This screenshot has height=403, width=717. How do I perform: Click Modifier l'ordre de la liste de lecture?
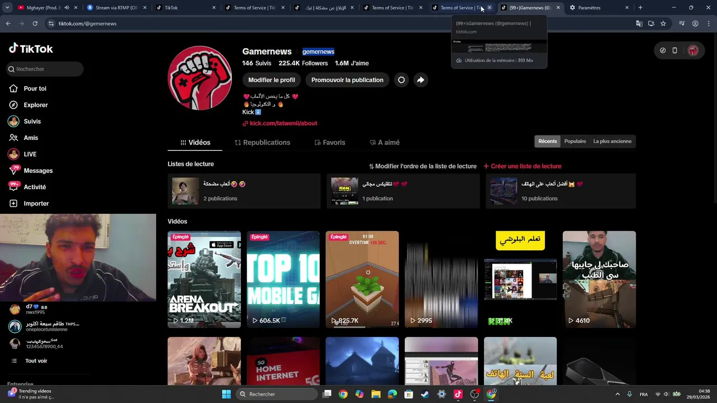tap(422, 166)
